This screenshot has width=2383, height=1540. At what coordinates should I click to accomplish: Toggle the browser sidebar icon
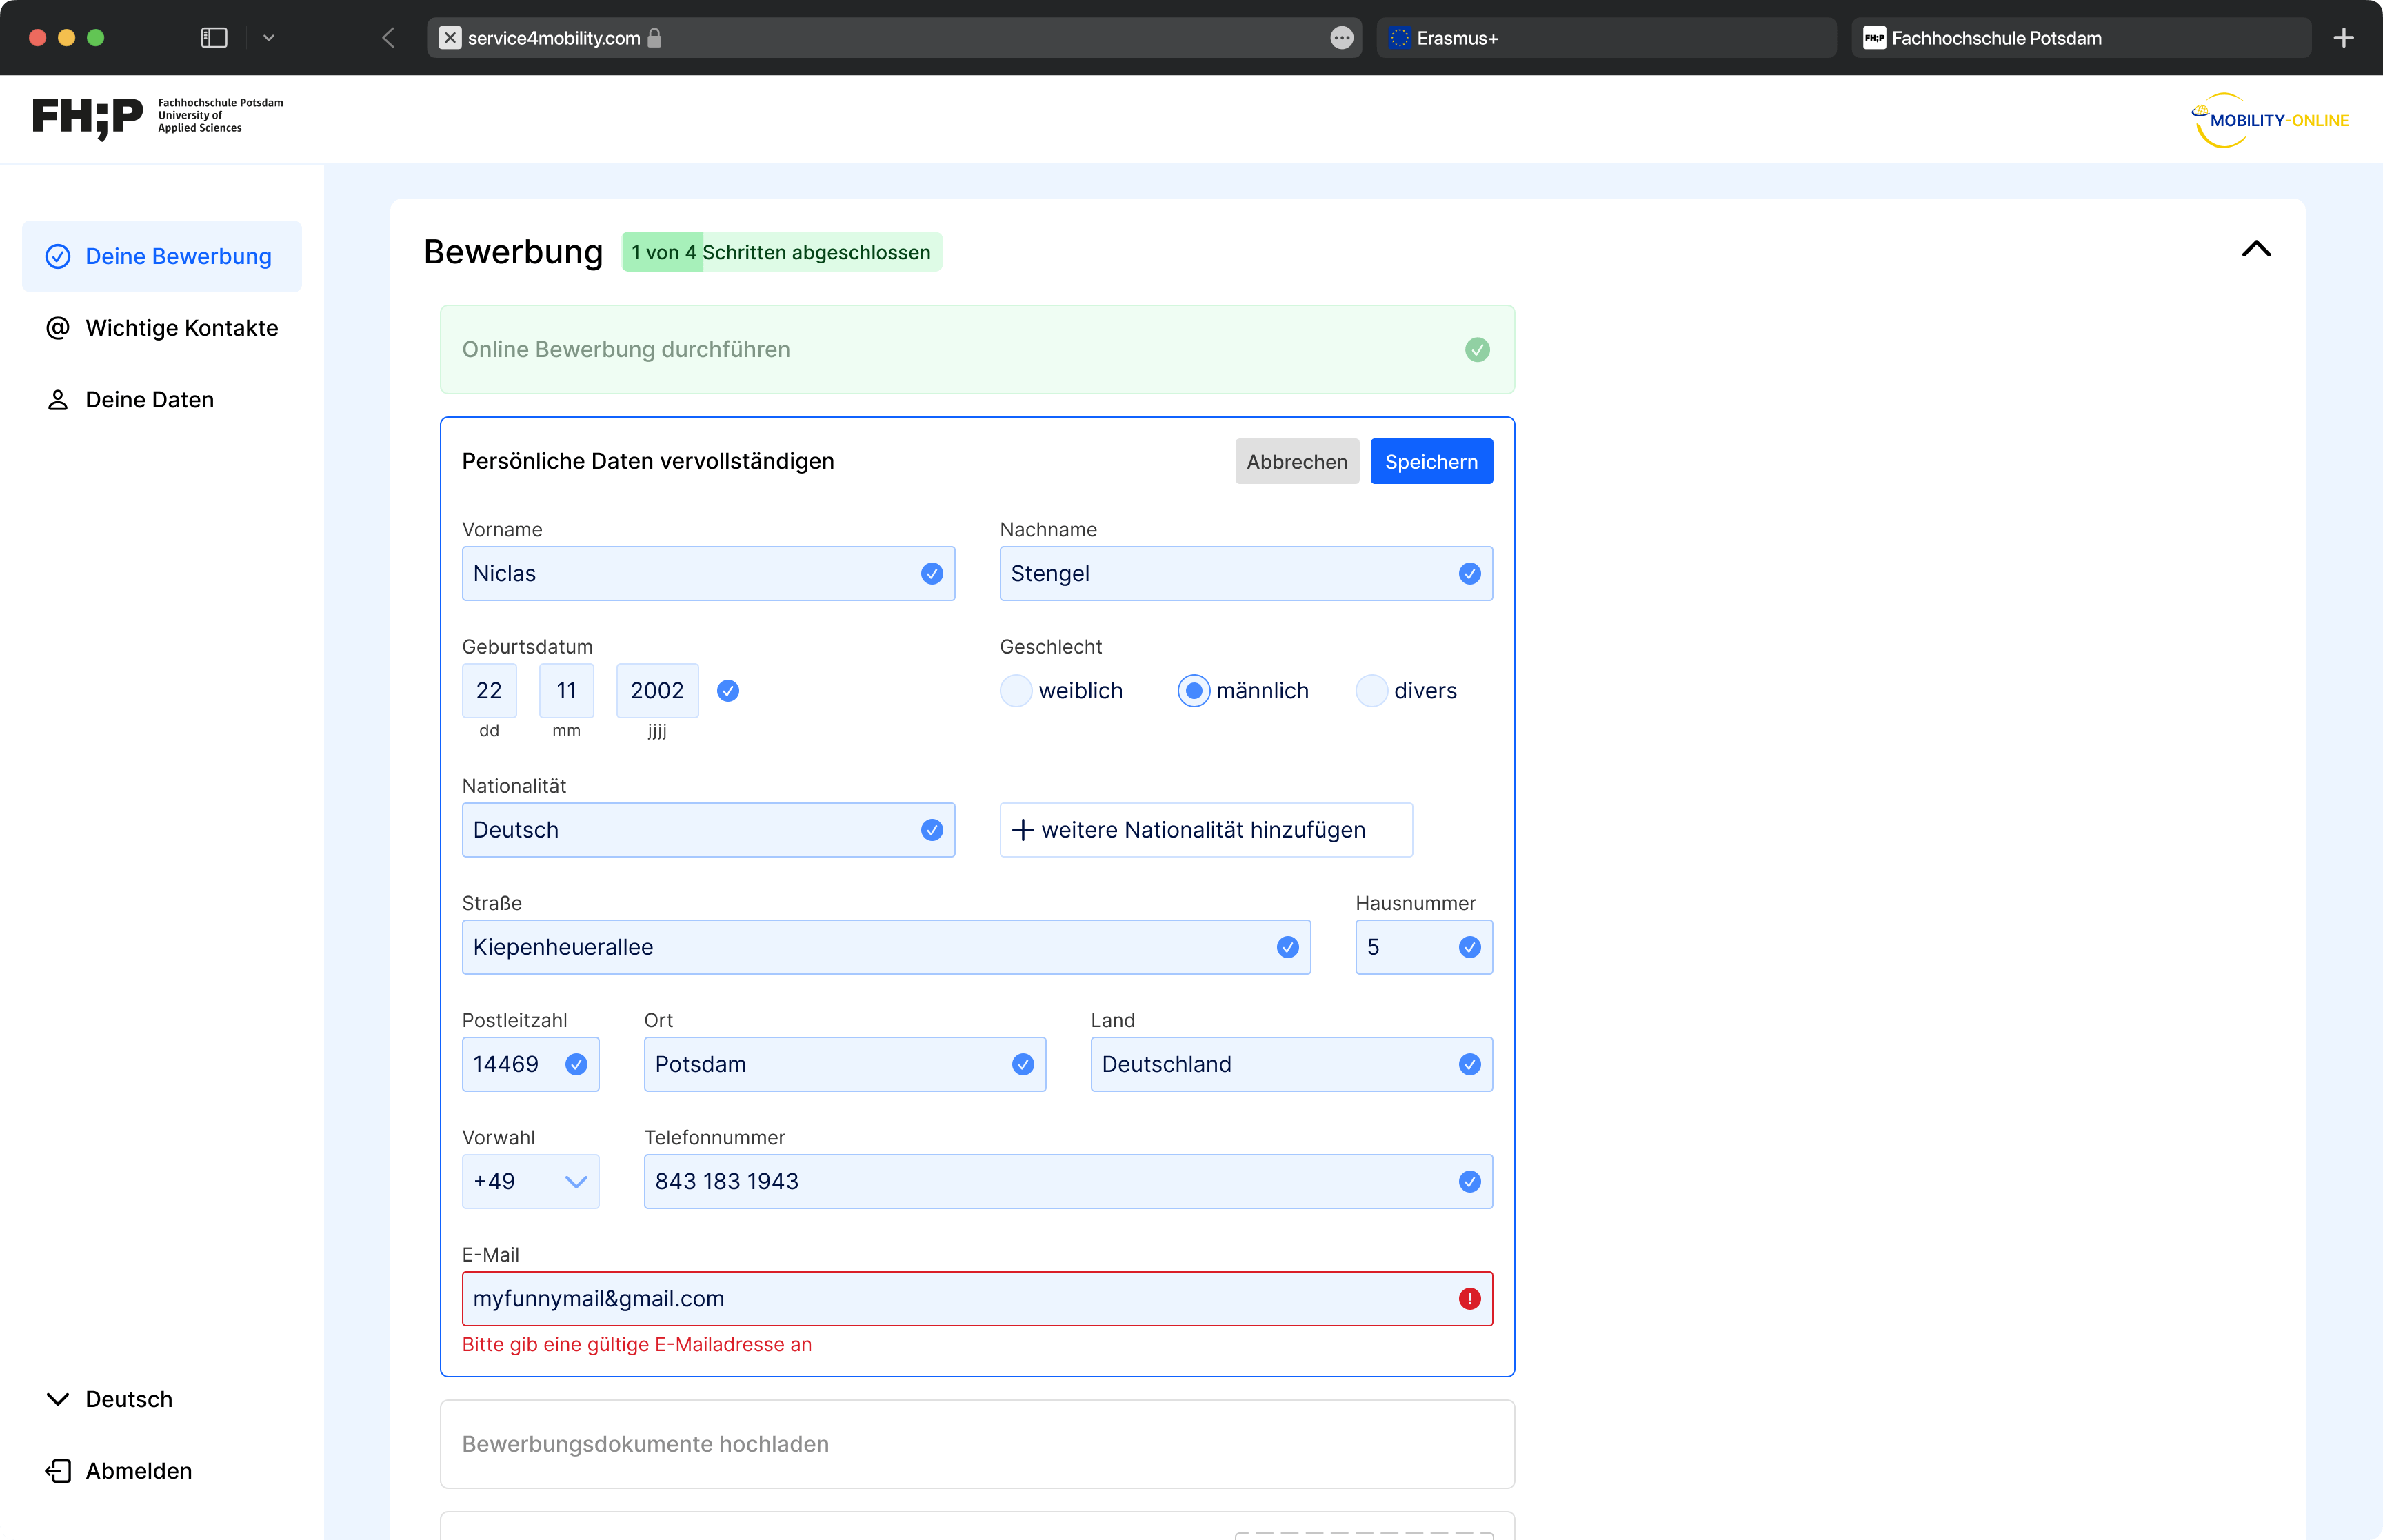click(x=214, y=38)
